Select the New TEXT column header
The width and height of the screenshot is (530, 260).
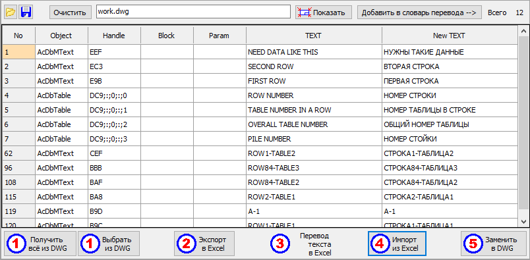tap(450, 36)
